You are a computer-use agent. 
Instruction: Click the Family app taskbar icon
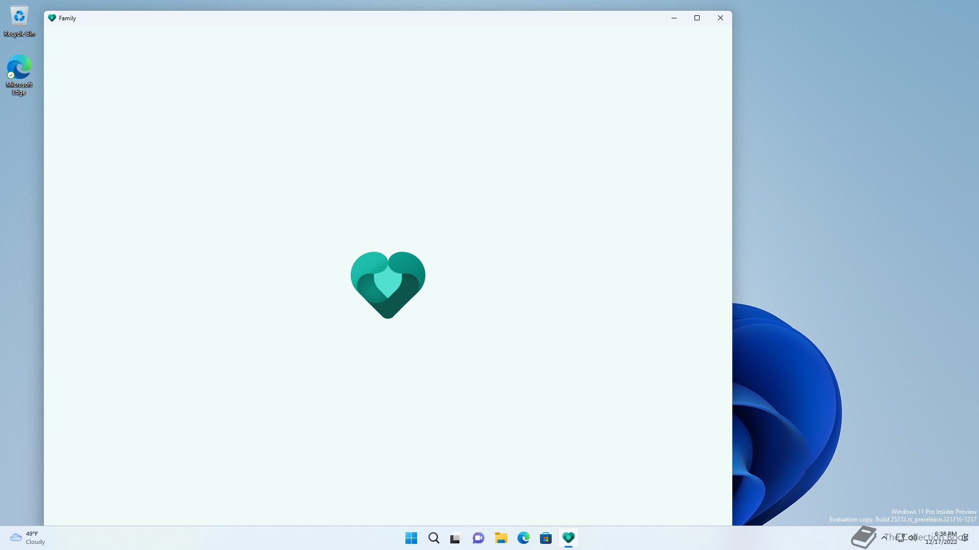[x=568, y=538]
